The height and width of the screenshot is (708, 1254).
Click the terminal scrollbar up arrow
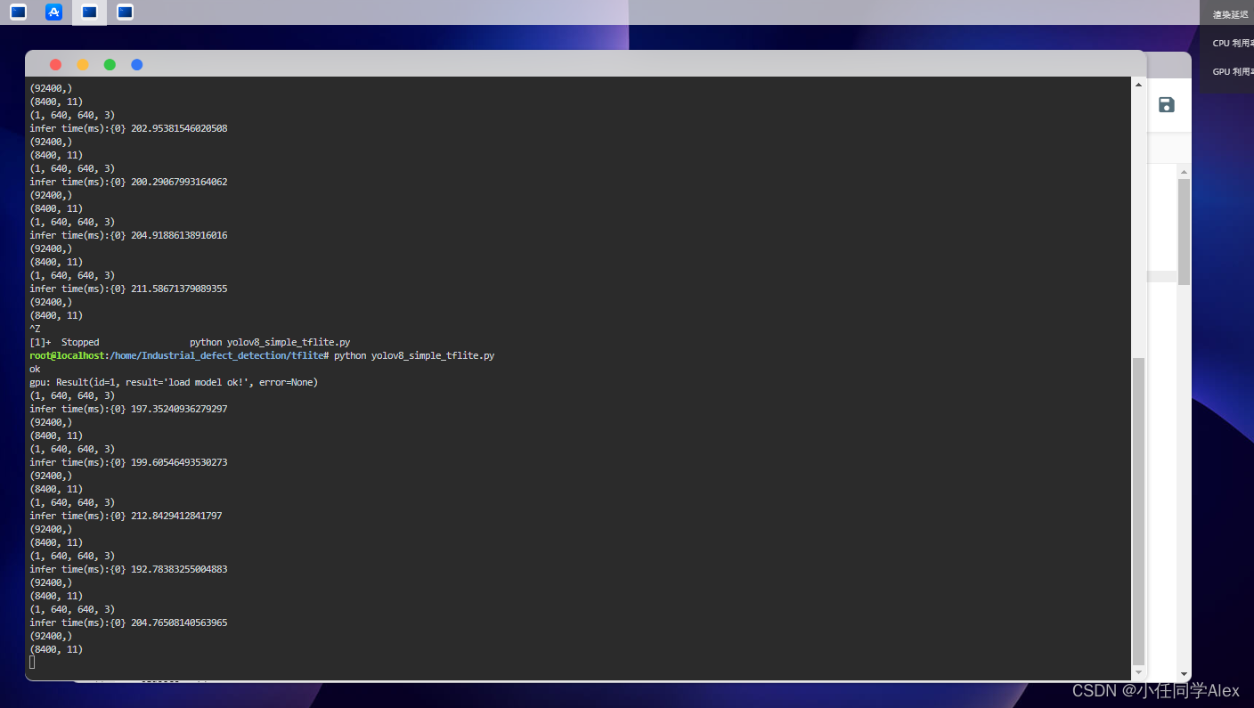(x=1138, y=85)
